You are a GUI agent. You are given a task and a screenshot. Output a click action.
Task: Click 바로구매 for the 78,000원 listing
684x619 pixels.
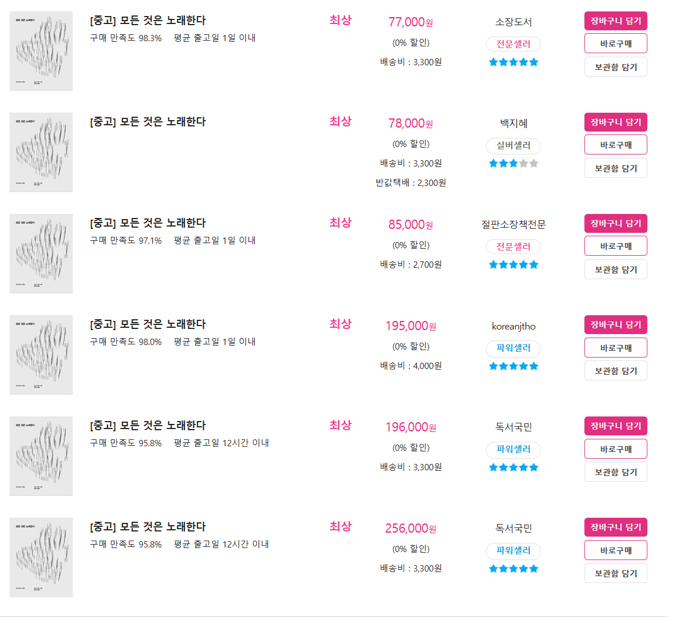(615, 145)
